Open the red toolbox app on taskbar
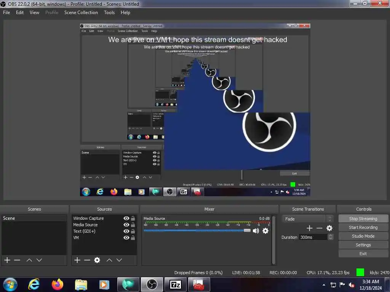Screen dimensions: 390x292 point(199,284)
